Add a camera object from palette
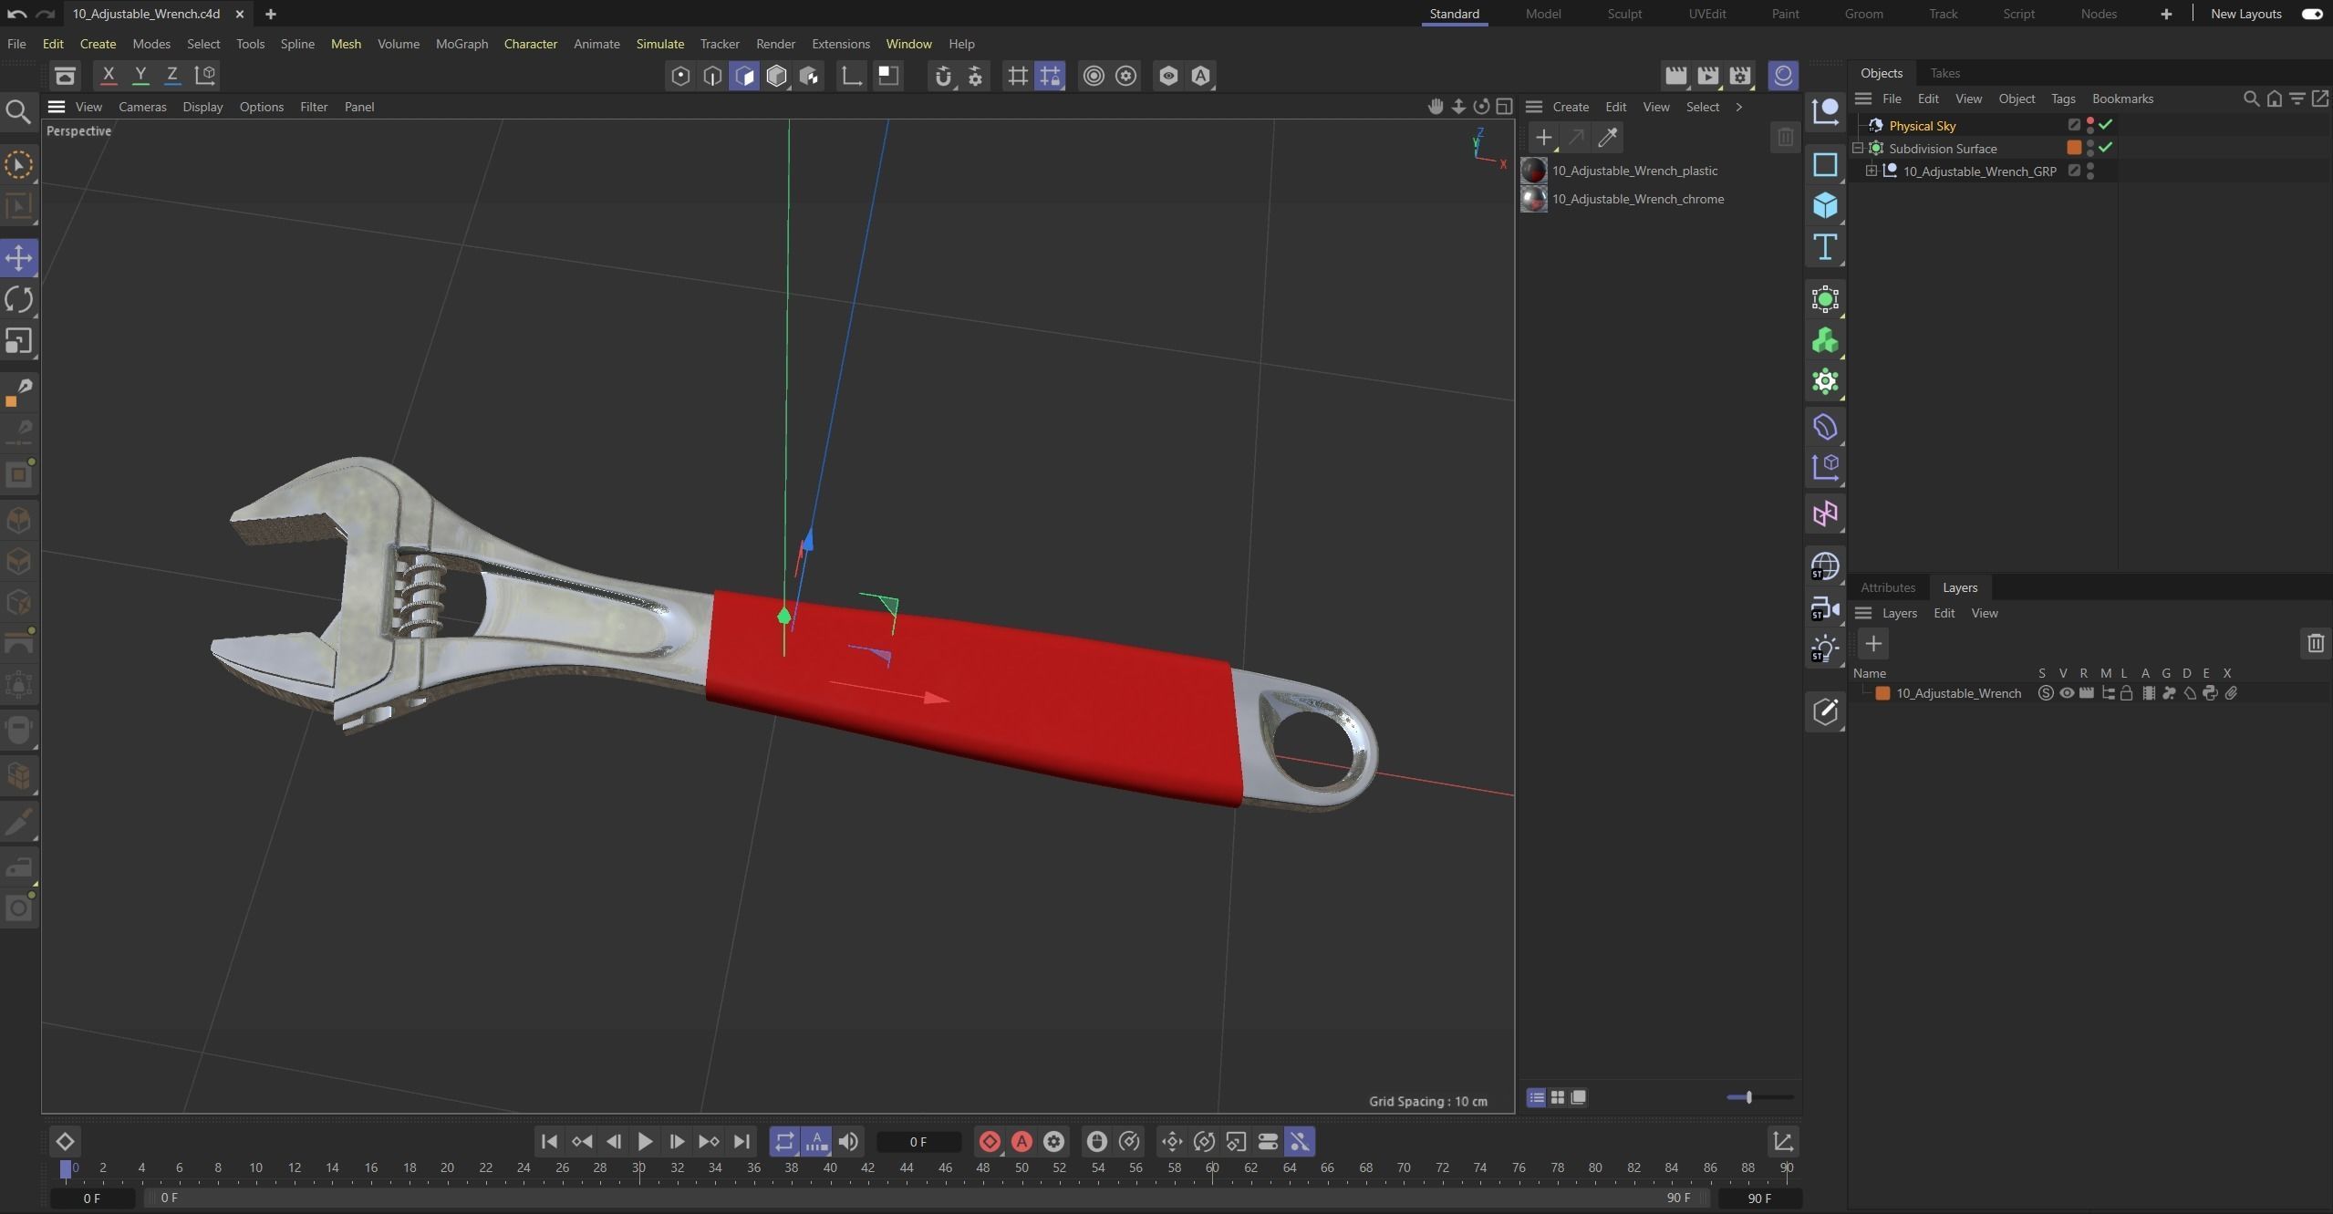The width and height of the screenshot is (2333, 1214). [x=1825, y=608]
